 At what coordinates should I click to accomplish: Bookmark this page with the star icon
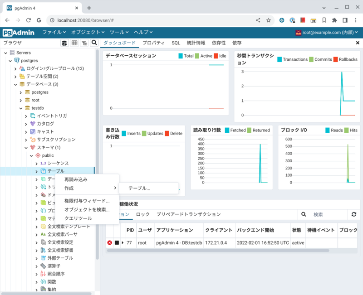tap(269, 20)
